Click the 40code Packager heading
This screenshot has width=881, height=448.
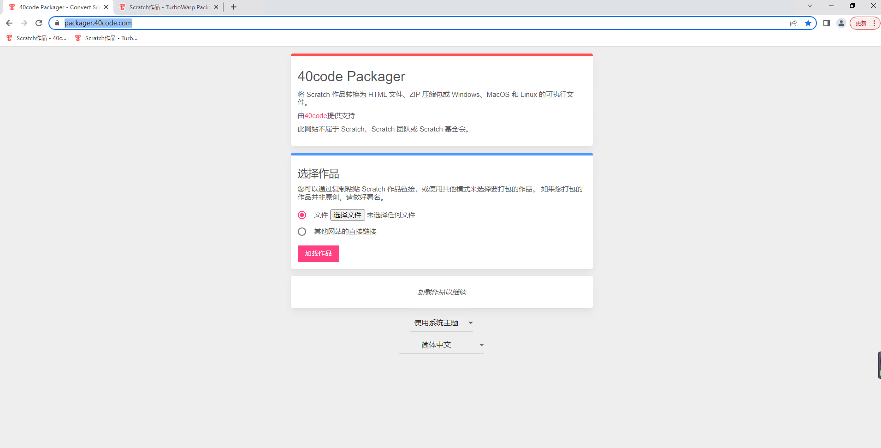[x=351, y=77]
